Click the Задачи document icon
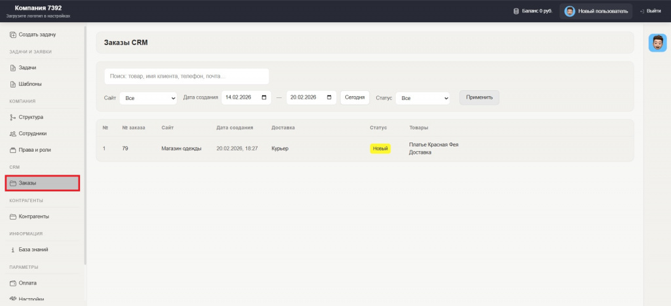This screenshot has height=306, width=671. point(13,67)
